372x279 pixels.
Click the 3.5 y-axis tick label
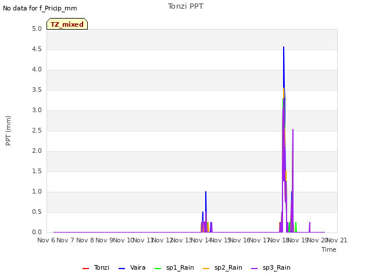pyautogui.click(x=37, y=90)
